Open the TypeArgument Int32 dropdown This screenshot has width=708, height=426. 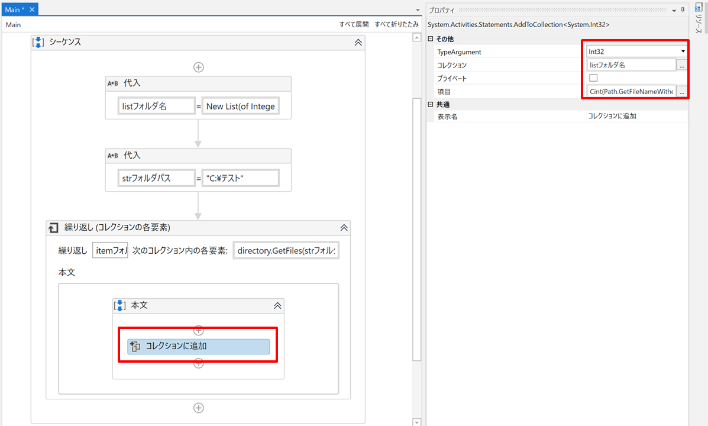pos(683,51)
